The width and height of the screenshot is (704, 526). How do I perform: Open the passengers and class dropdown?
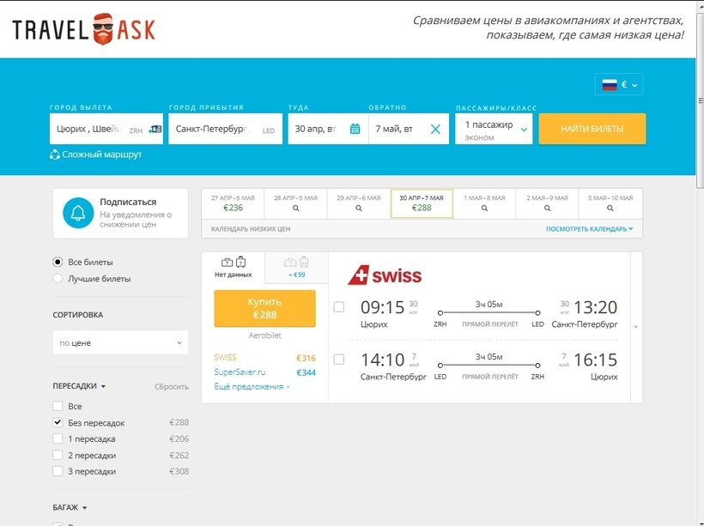tap(494, 130)
